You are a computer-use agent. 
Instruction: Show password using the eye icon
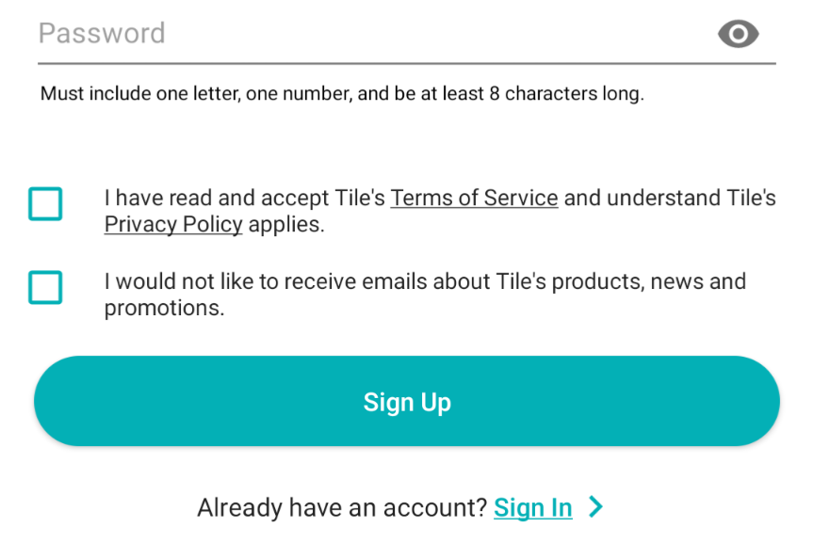[739, 34]
